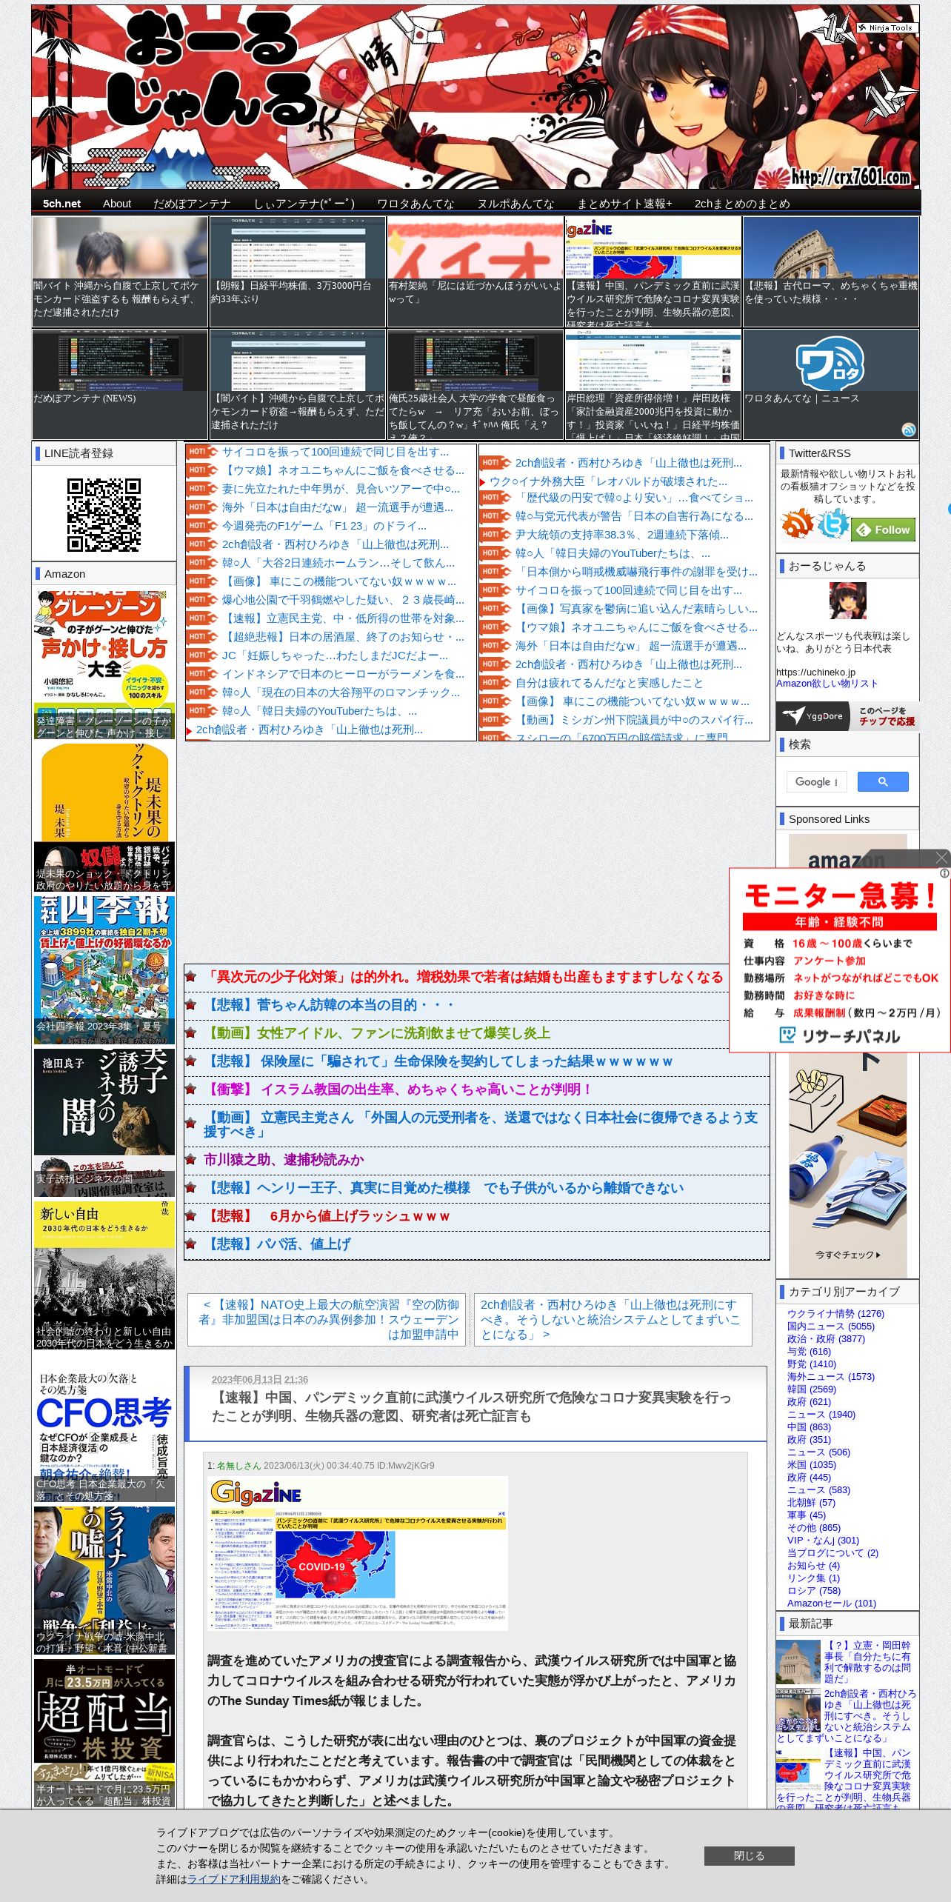Open category Amazonセール (101)
The width and height of the screenshot is (951, 1902).
click(832, 1603)
